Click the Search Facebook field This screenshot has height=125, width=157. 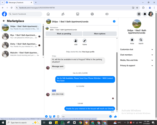click(25, 14)
